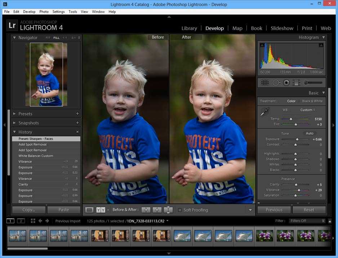338x258 pixels.
Task: Open toolbar content dropdown arrow
Action: pos(250,210)
